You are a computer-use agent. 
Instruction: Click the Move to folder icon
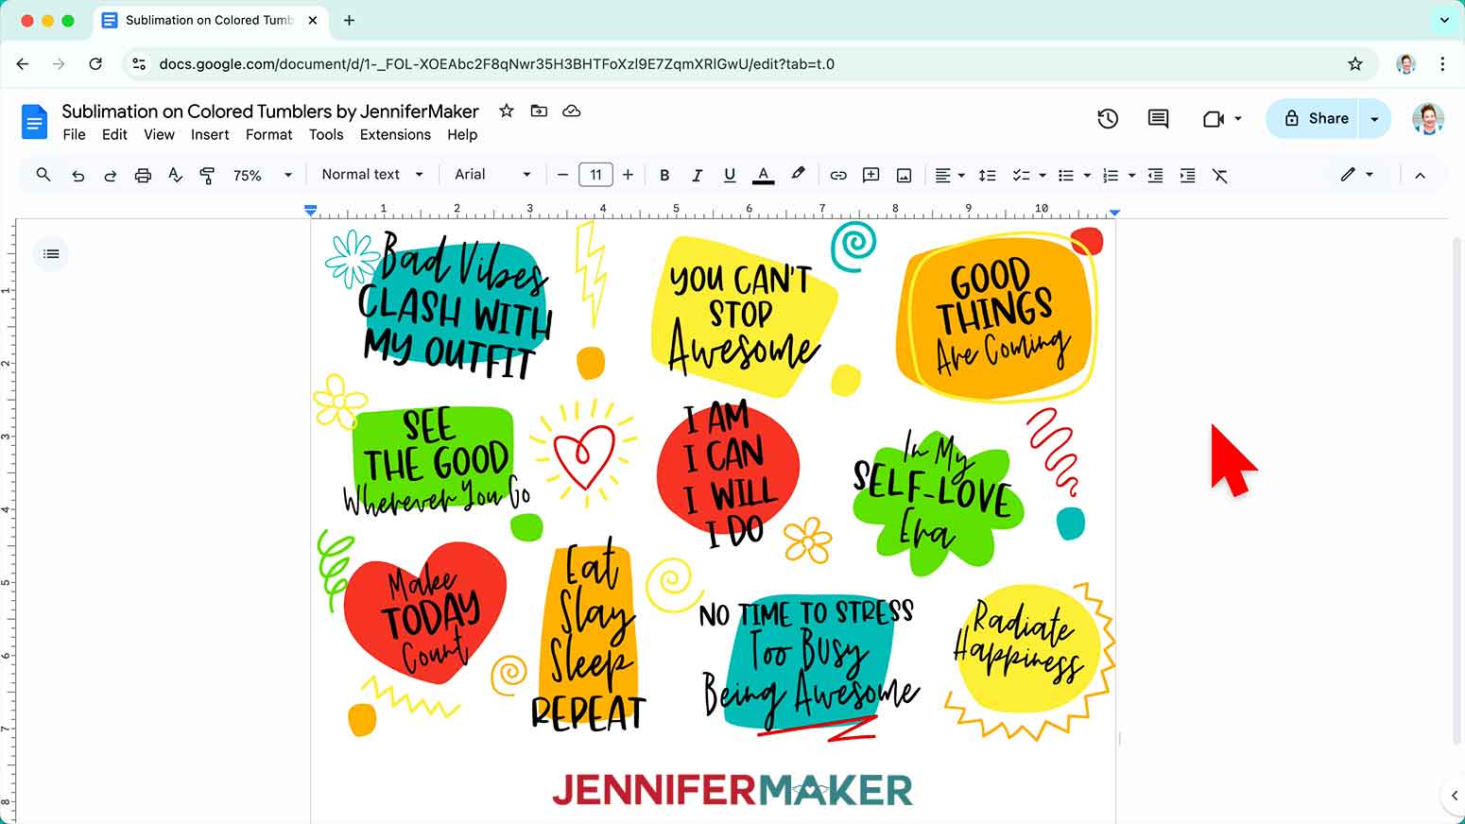pos(539,111)
